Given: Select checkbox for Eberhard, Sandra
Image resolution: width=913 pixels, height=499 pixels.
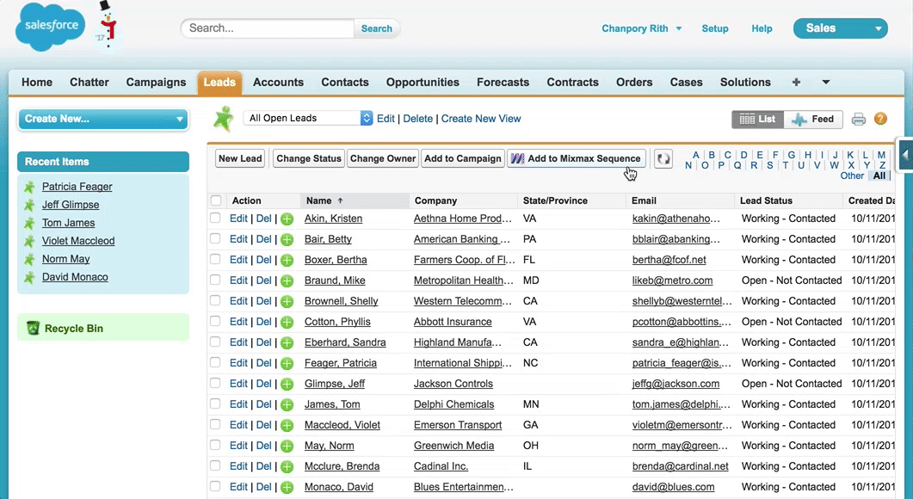Looking at the screenshot, I should click(215, 342).
